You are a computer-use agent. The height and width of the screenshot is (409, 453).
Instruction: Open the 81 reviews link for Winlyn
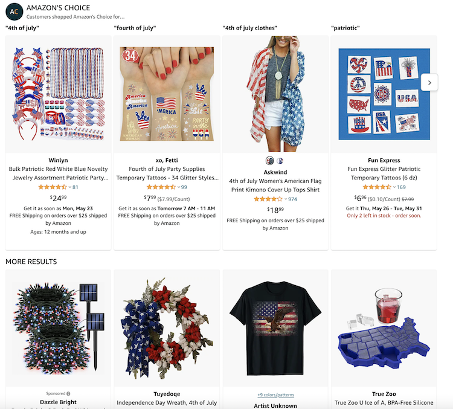[x=75, y=187]
